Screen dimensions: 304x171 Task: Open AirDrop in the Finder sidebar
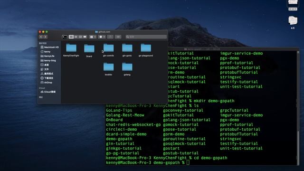pyautogui.click(x=46, y=83)
